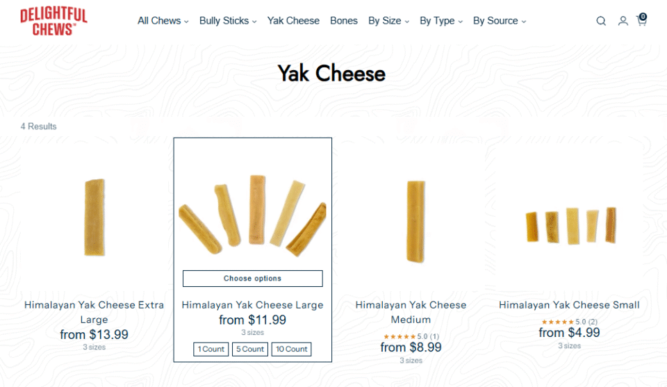Expand the Bully Sticks dropdown menu
This screenshot has width=667, height=387.
point(228,21)
